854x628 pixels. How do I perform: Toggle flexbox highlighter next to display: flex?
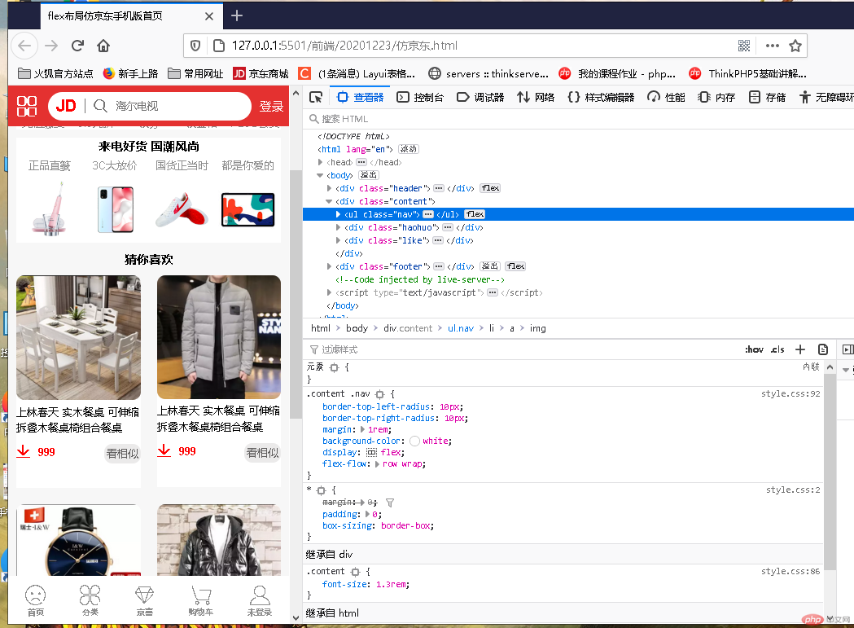[x=371, y=452]
